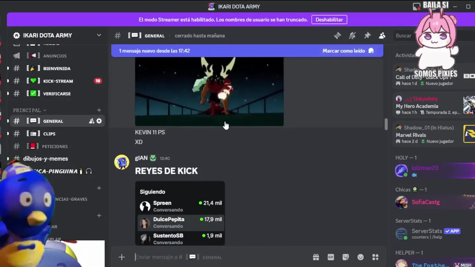Click lolzman23's avatar in member list
The image size is (475, 267).
click(402, 171)
